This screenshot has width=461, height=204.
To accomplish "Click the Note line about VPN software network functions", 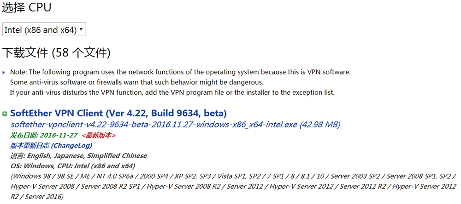I will click(180, 72).
